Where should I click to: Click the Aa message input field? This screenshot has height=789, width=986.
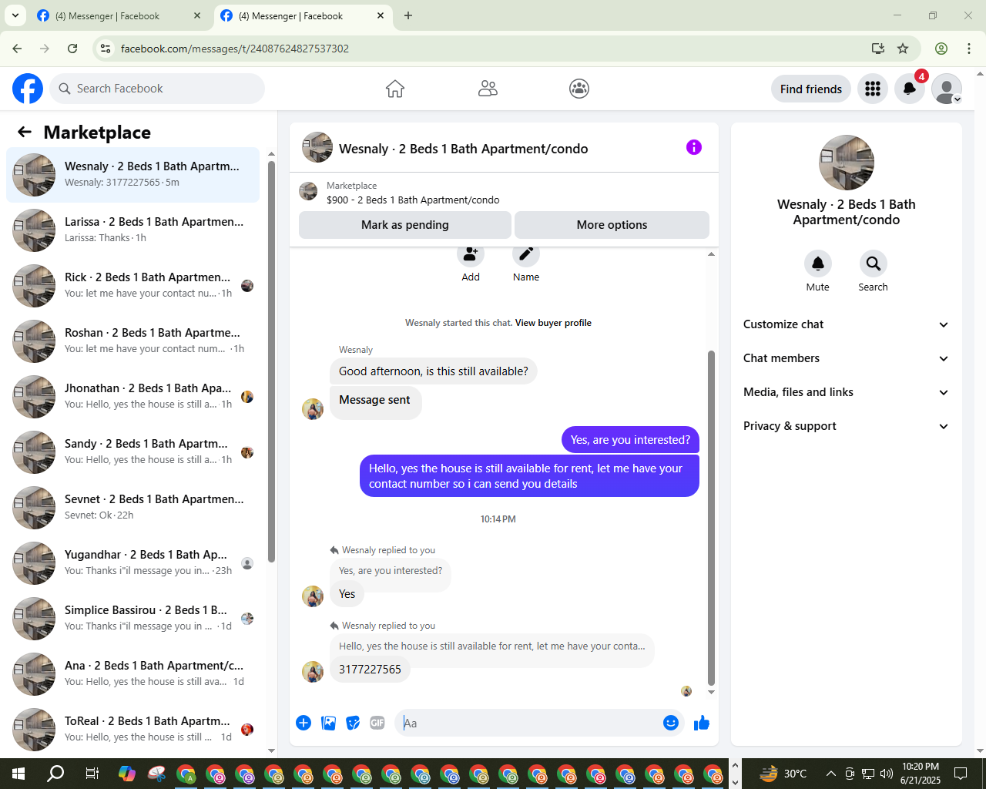tap(530, 723)
